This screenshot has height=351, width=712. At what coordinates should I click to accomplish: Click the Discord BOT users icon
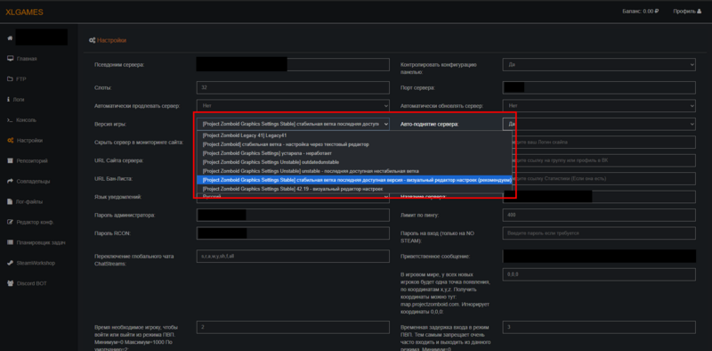tap(10, 283)
